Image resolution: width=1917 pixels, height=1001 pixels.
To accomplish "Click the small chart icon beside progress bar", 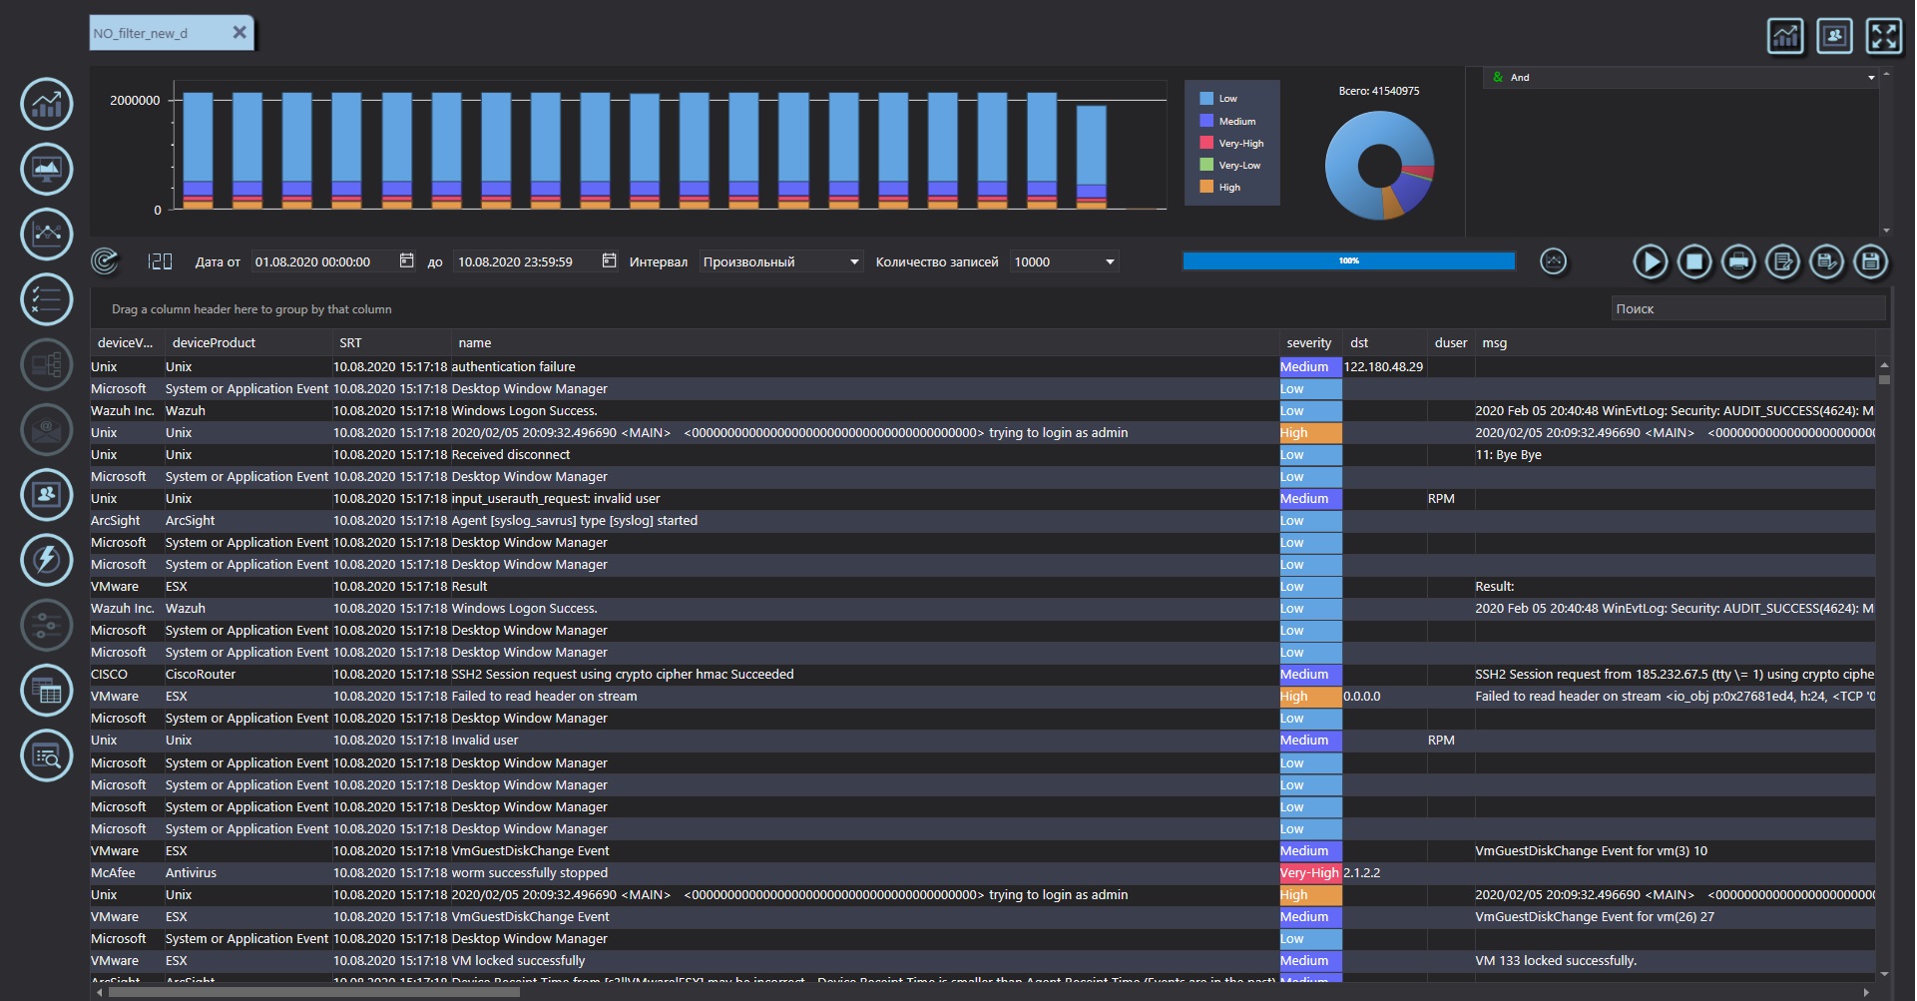I will (1553, 261).
